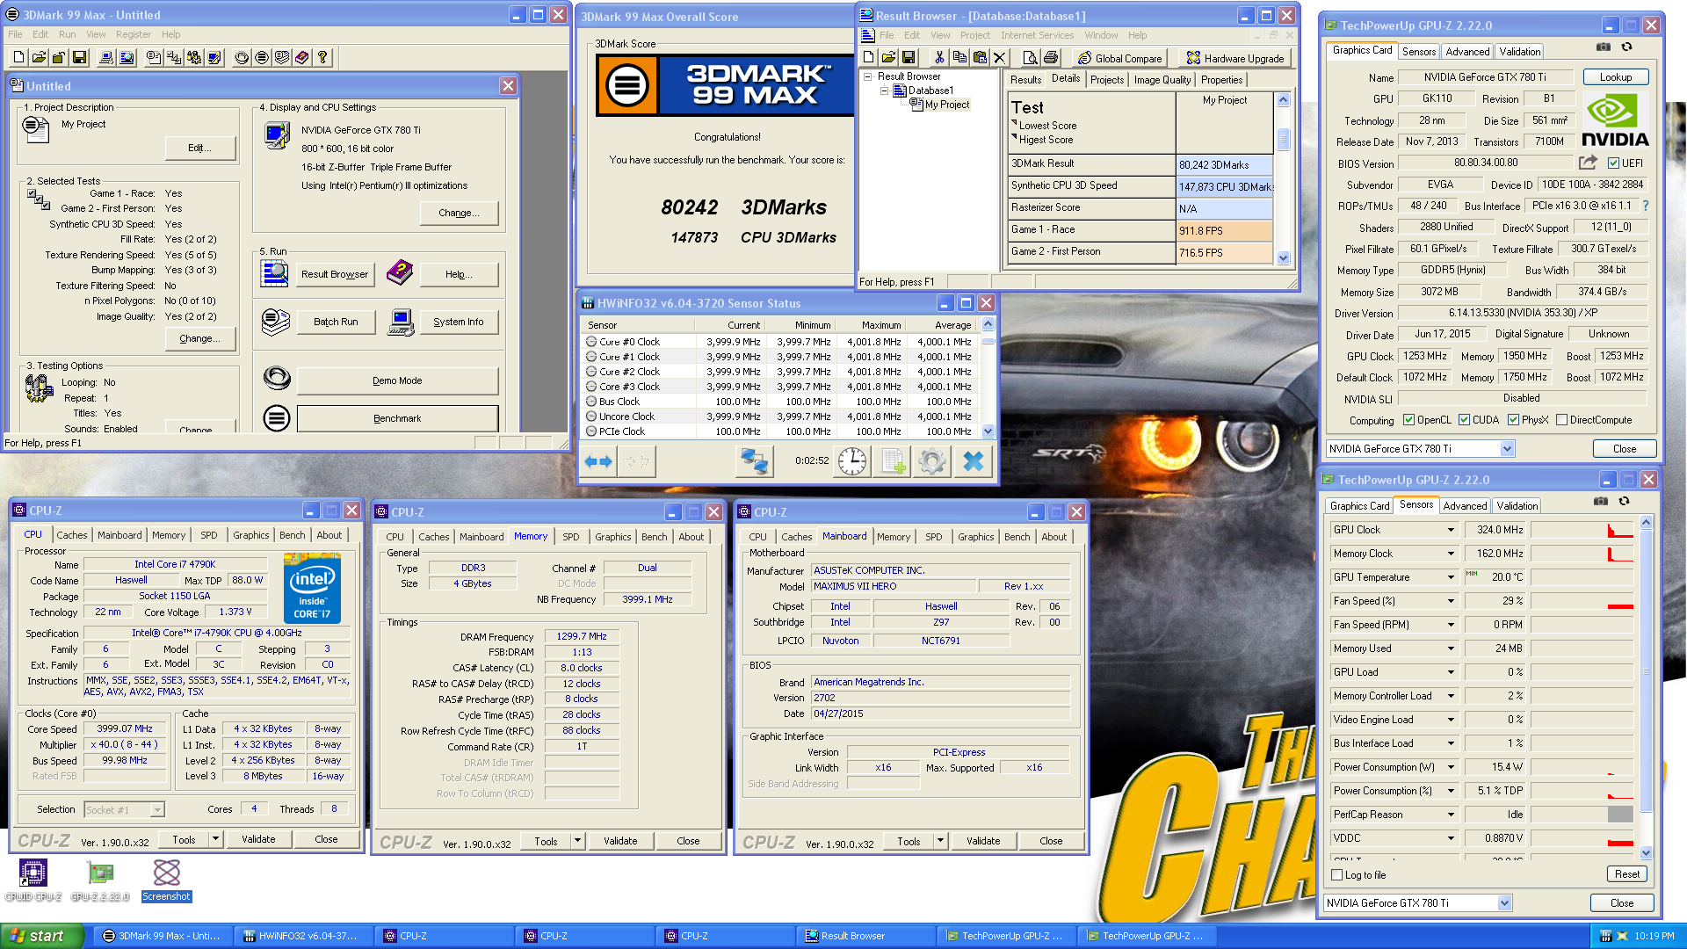
Task: Open Fan Speed (RPM) sensor dropdown arrow
Action: tap(1452, 625)
